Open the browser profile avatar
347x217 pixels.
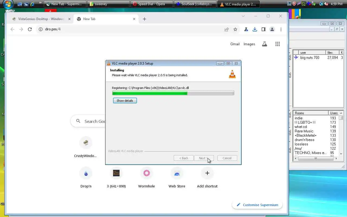[x=272, y=29]
